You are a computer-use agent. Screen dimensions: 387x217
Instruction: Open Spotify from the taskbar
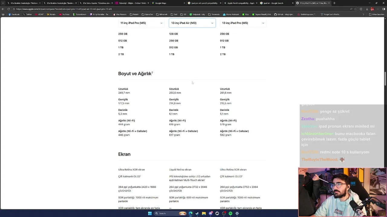[x=230, y=213]
